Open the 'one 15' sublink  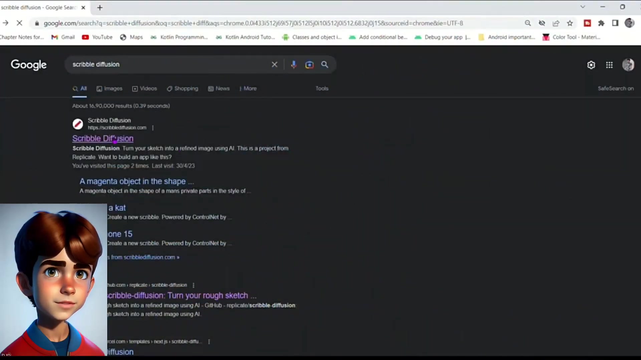click(x=120, y=234)
